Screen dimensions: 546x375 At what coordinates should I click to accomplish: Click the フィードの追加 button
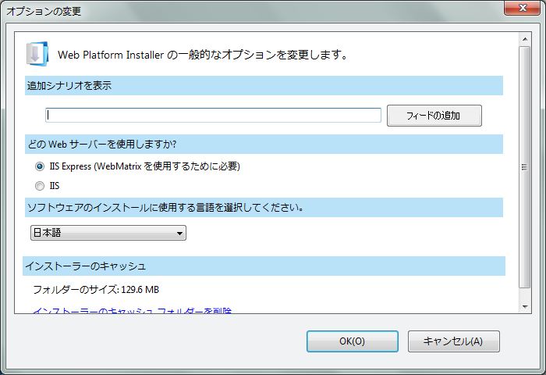434,116
